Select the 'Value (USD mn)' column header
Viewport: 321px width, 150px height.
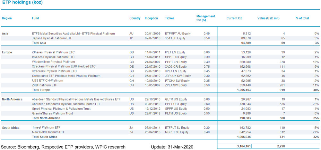pyautogui.click(x=268, y=18)
